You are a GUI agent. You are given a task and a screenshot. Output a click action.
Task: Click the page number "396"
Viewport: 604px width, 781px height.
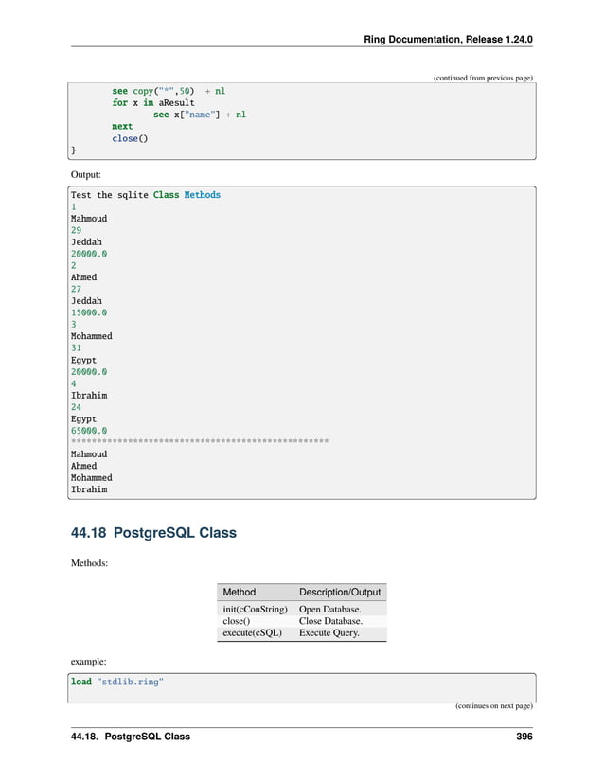[524, 737]
